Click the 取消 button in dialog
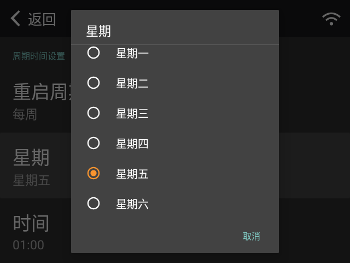 pos(252,236)
